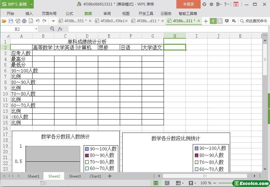Toggle the right side panel handle
270x187 pixels.
[x=269, y=109]
